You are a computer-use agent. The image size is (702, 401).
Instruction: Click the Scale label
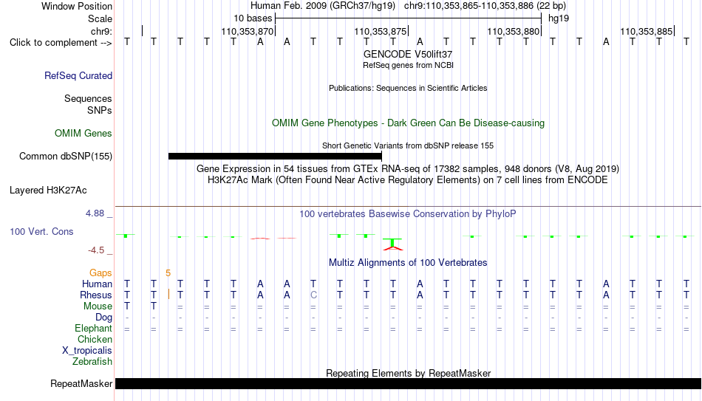tap(100, 18)
